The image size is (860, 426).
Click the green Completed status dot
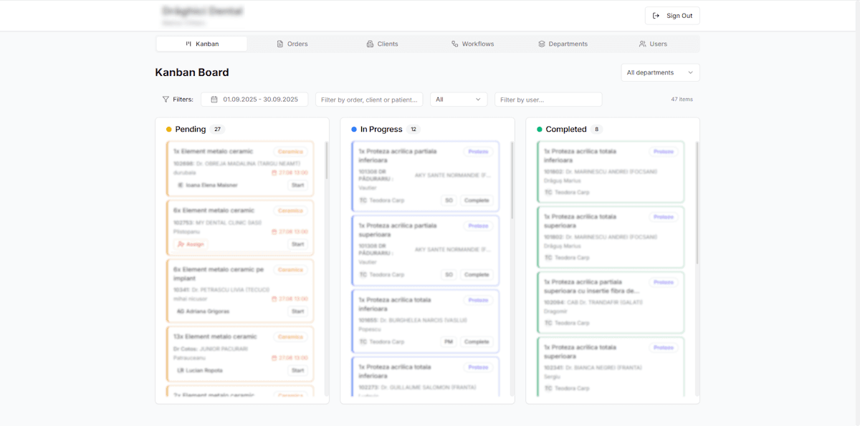pos(540,130)
